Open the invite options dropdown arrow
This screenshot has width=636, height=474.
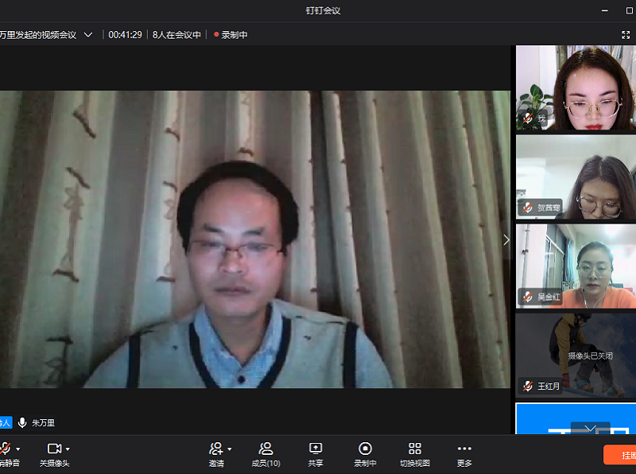(x=230, y=449)
